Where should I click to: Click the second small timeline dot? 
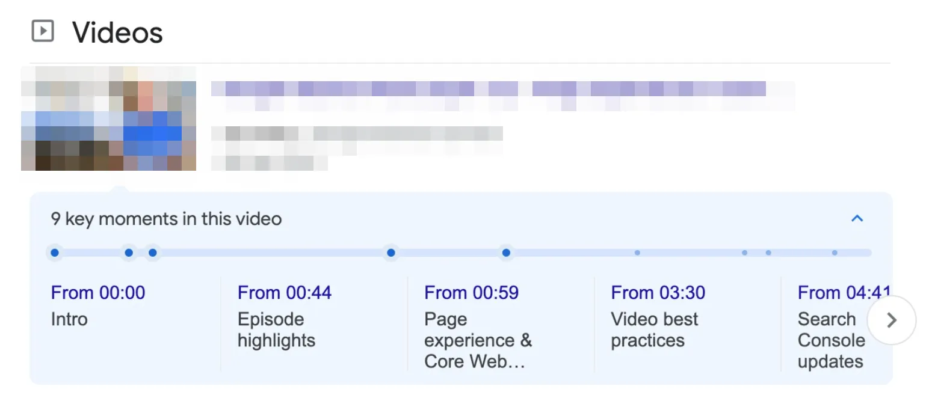point(745,253)
